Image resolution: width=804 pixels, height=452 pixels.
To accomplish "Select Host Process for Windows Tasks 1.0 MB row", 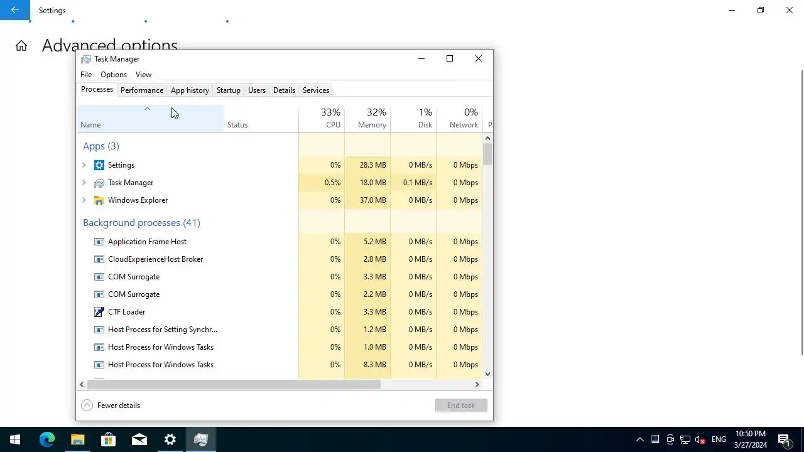I will pos(279,347).
